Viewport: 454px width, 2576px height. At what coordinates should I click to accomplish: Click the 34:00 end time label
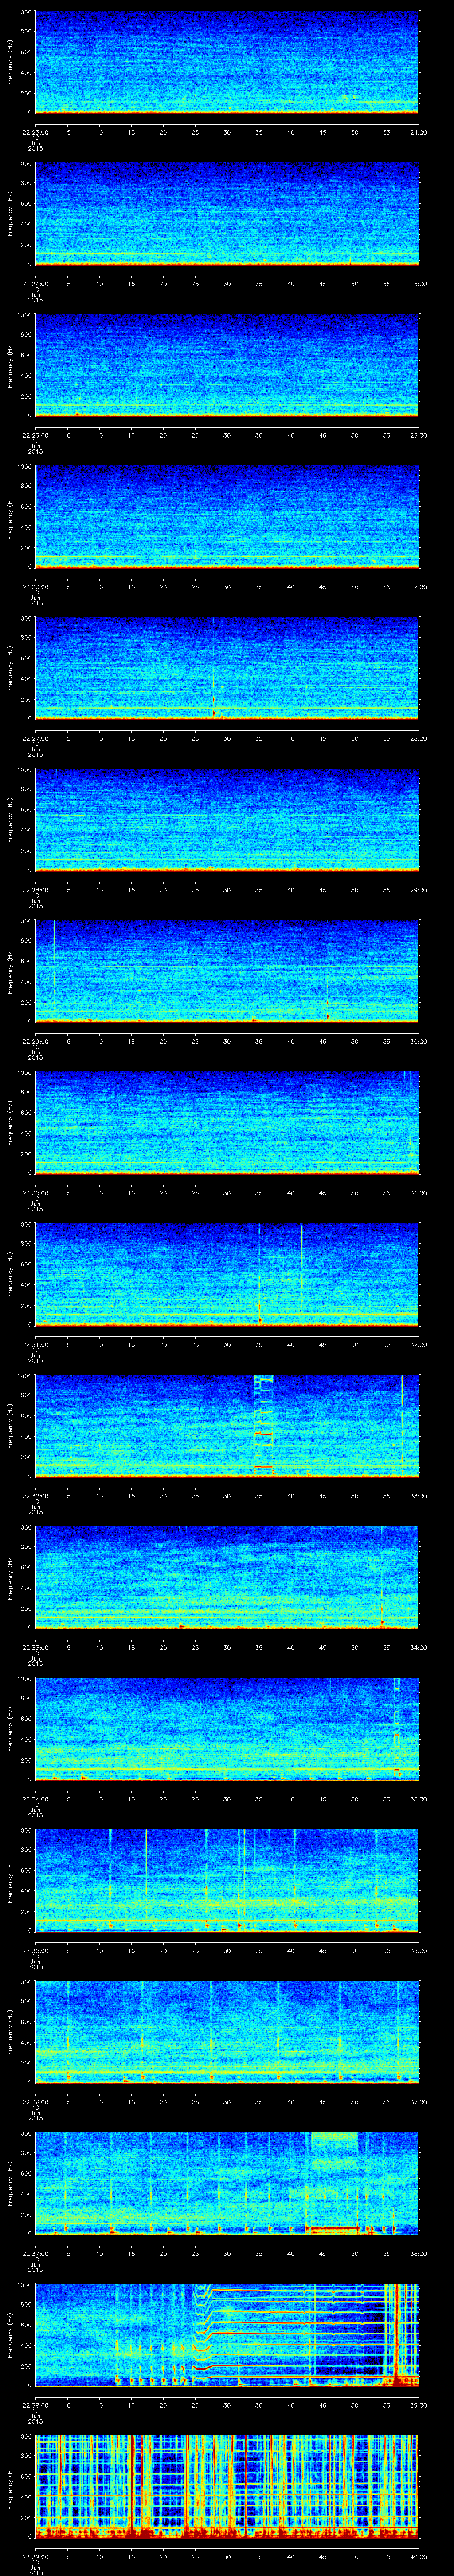coord(419,1648)
